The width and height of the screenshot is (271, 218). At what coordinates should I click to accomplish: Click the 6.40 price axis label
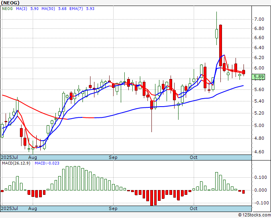[259, 48]
